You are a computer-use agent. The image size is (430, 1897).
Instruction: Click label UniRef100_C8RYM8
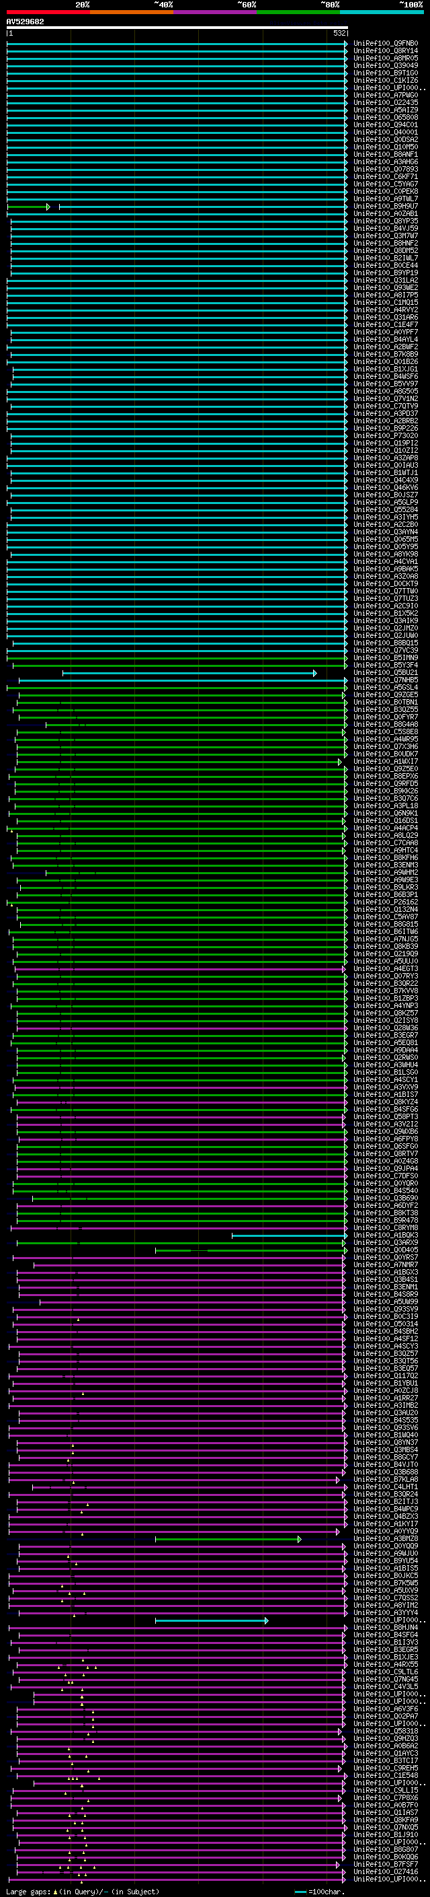pos(385,1227)
